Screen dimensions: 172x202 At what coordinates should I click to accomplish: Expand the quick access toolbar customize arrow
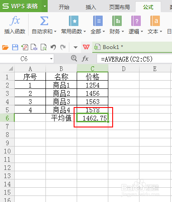[75, 47]
